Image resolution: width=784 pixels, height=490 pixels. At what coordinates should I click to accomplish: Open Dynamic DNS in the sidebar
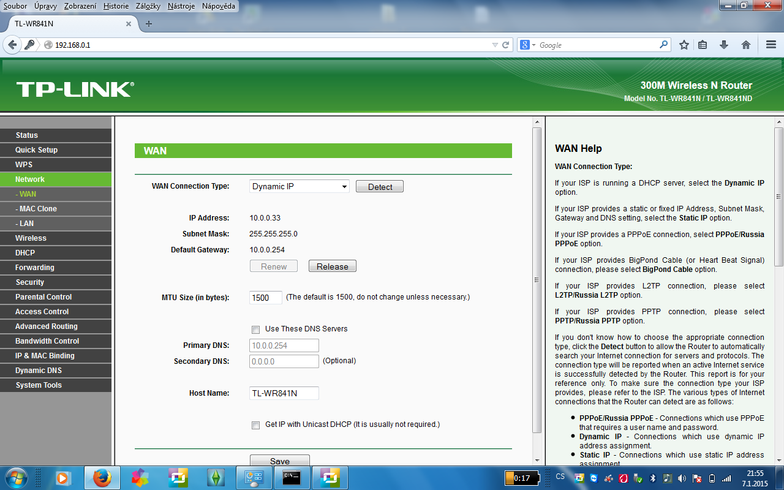click(x=56, y=371)
